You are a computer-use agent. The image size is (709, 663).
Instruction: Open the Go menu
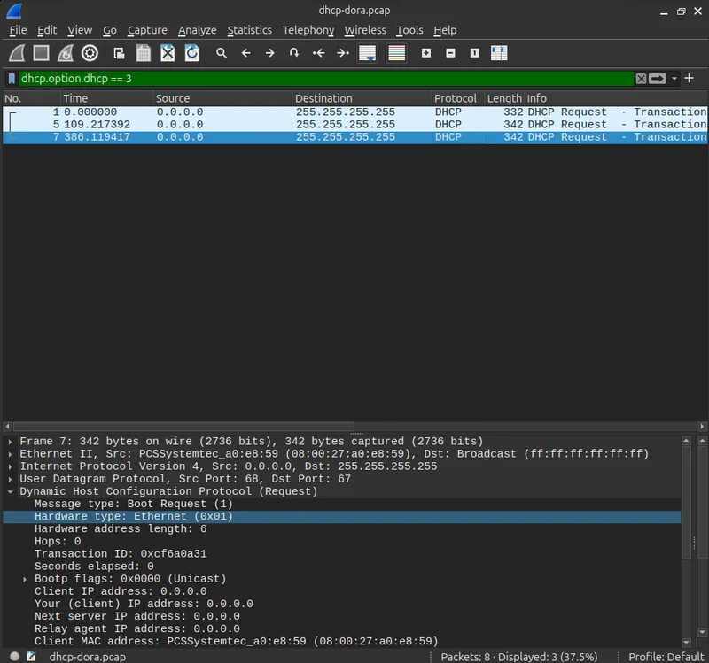coord(110,30)
